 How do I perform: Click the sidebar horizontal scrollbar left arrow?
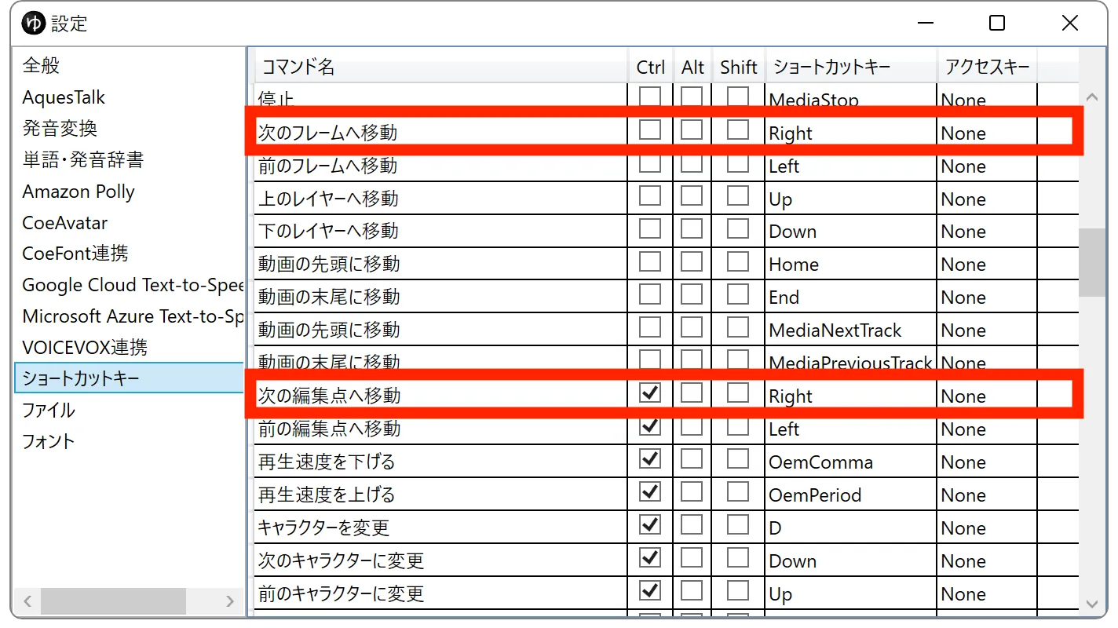pyautogui.click(x=27, y=602)
